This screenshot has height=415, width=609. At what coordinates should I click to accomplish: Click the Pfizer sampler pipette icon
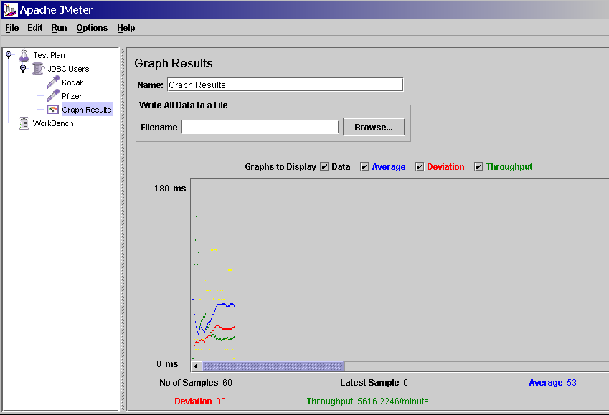click(52, 96)
